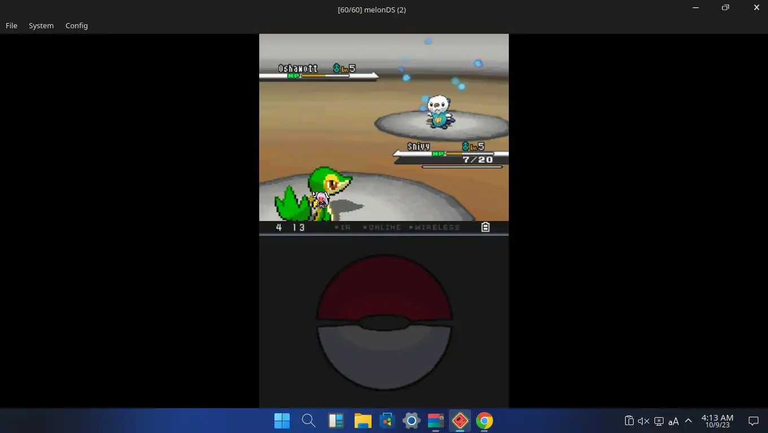
Task: Restore down the melonDS window
Action: [x=726, y=8]
